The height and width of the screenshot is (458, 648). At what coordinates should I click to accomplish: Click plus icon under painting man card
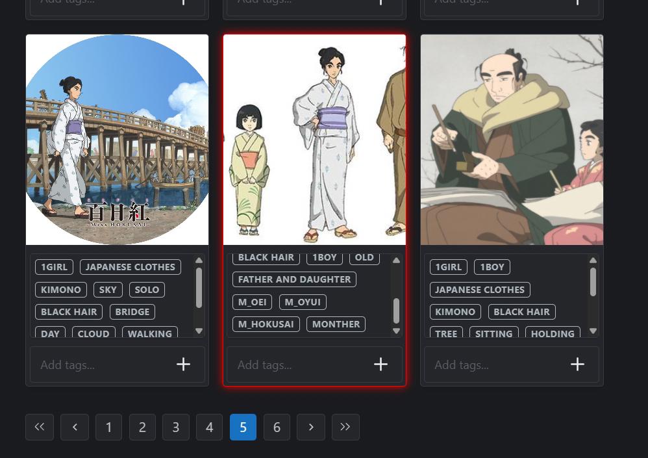(x=577, y=364)
